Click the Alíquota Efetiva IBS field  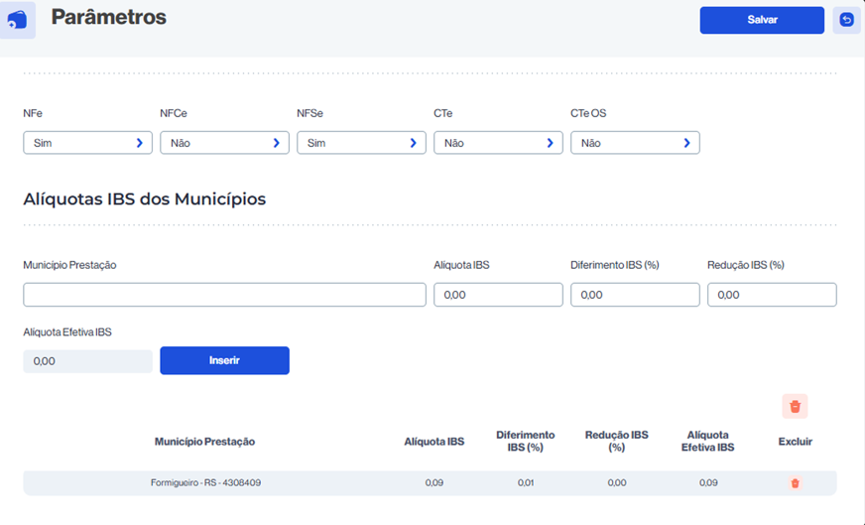tap(87, 361)
